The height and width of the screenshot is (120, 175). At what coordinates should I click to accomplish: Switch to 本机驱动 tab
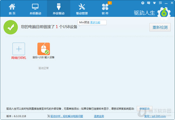click(x=35, y=9)
